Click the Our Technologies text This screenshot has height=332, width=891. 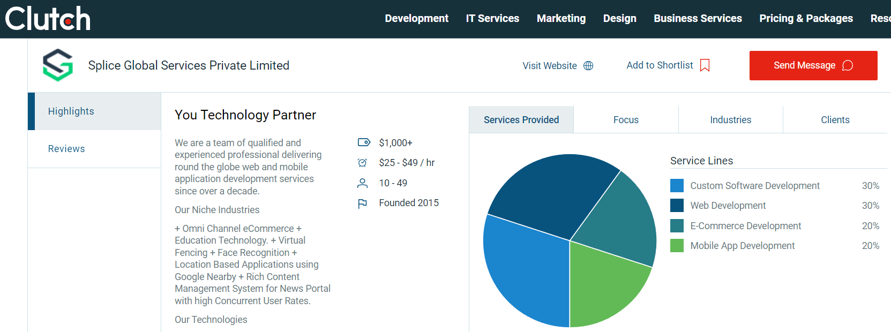point(211,320)
